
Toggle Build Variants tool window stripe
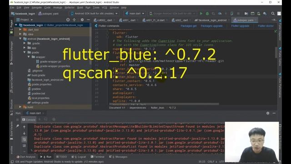11,131
